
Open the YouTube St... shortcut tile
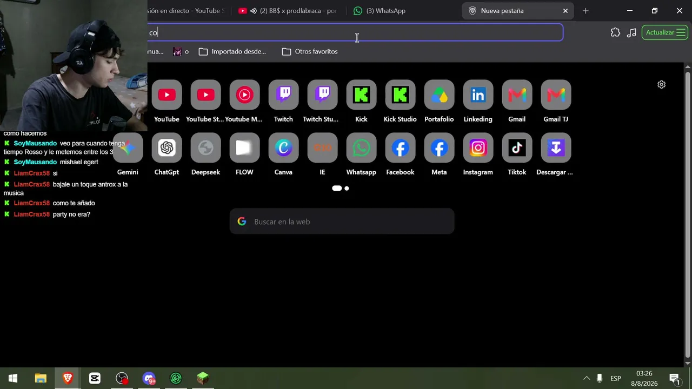click(x=205, y=95)
